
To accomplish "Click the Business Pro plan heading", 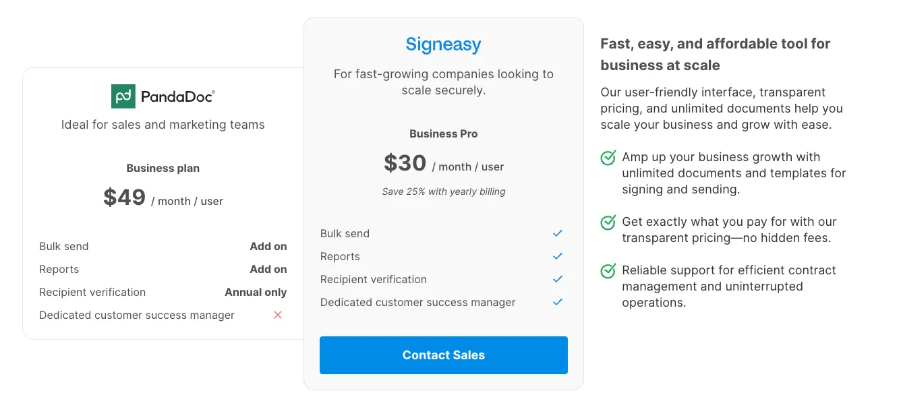I will coord(443,133).
